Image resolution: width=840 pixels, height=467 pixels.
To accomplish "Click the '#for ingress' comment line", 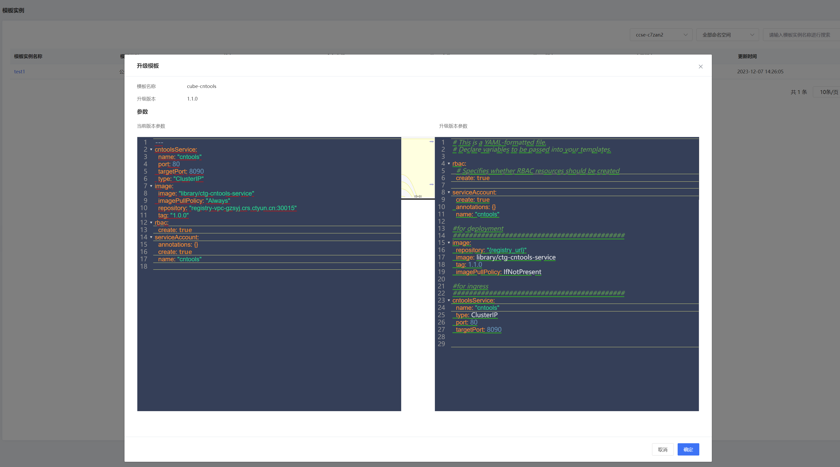I will [471, 286].
